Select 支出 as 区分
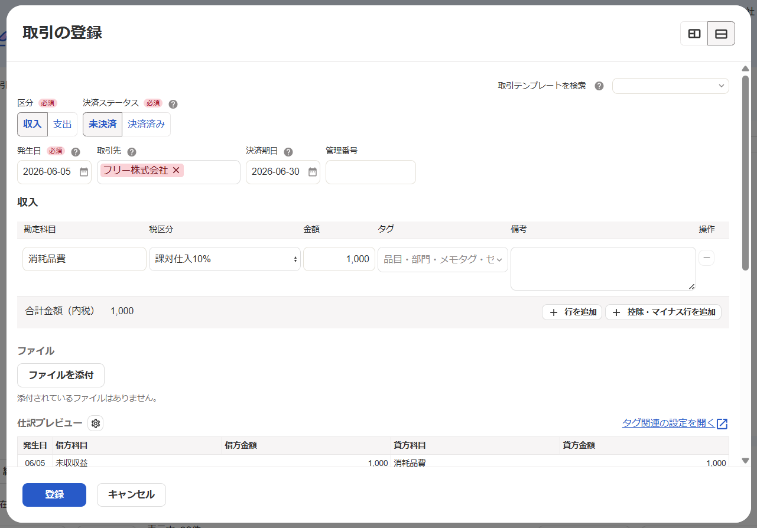 (x=63, y=124)
